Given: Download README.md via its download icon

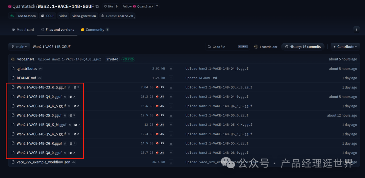Looking at the screenshot, I should [171, 78].
